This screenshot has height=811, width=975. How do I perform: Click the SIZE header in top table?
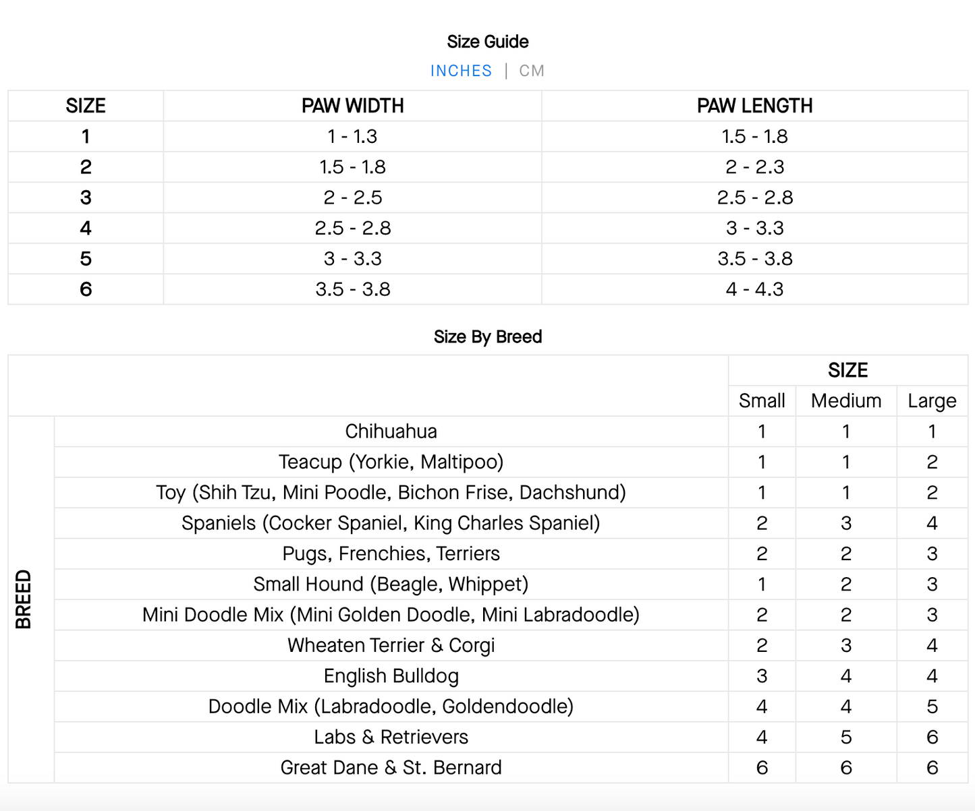pyautogui.click(x=86, y=106)
